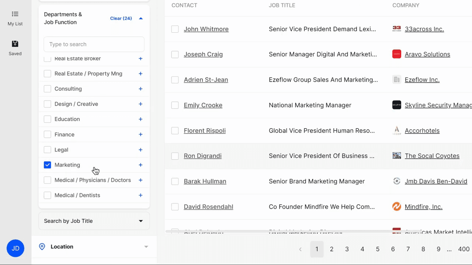Click the Mindfire, Inc. company logo
This screenshot has width=472, height=265.
tap(397, 207)
